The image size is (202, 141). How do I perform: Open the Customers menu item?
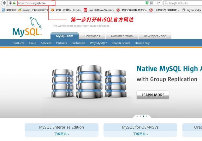(78, 43)
